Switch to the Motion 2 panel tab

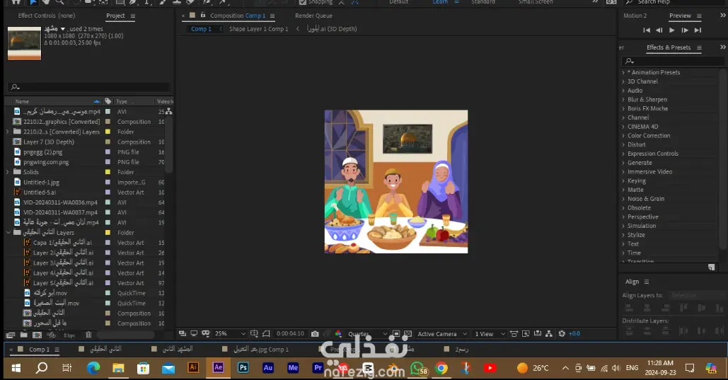[x=635, y=16]
